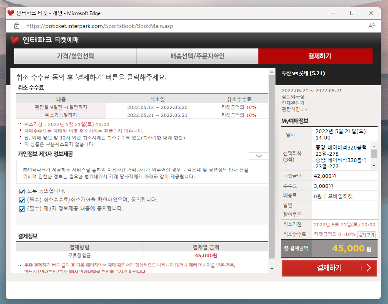Select the 결제하기 step tab
The width and height of the screenshot is (388, 304).
coord(315,56)
